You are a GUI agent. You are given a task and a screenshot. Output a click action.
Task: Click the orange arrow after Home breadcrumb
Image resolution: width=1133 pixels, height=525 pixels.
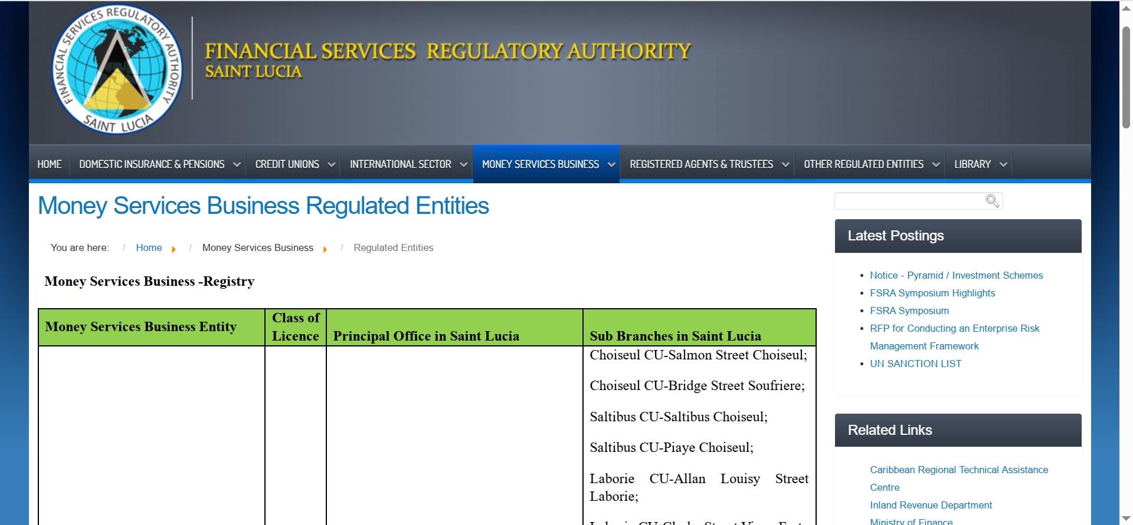point(173,249)
